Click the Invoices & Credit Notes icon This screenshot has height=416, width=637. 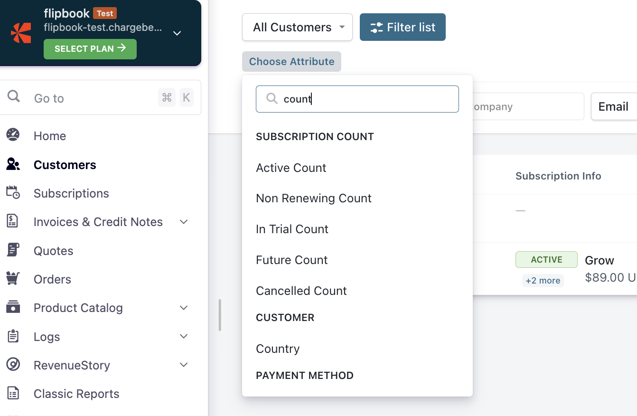(13, 221)
